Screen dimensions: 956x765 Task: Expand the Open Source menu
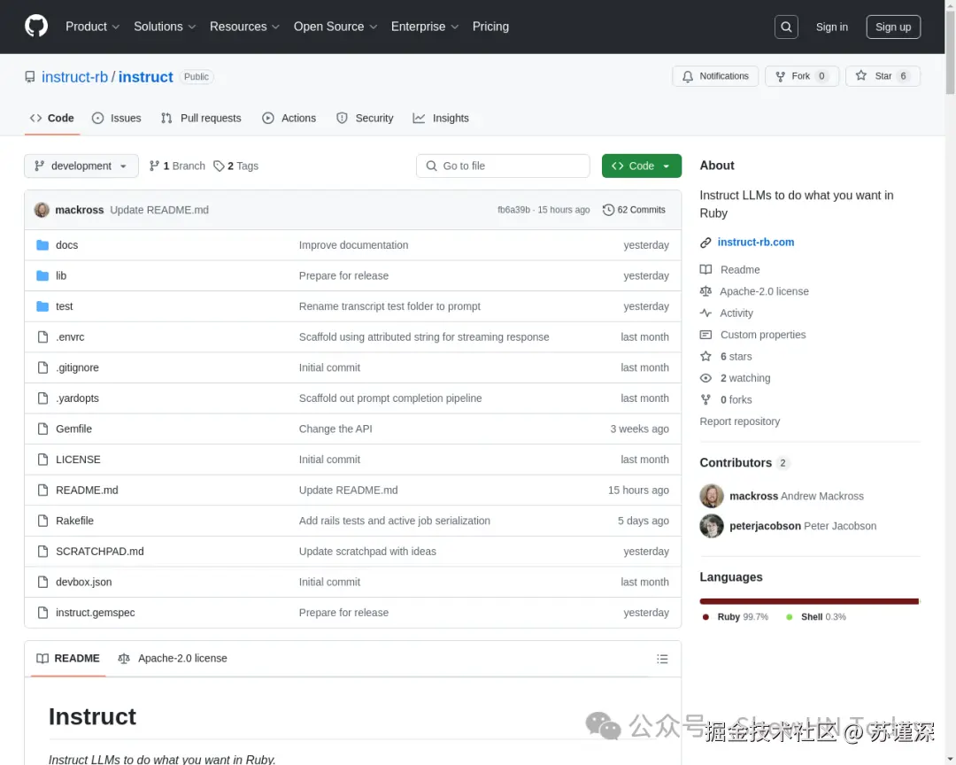click(335, 27)
